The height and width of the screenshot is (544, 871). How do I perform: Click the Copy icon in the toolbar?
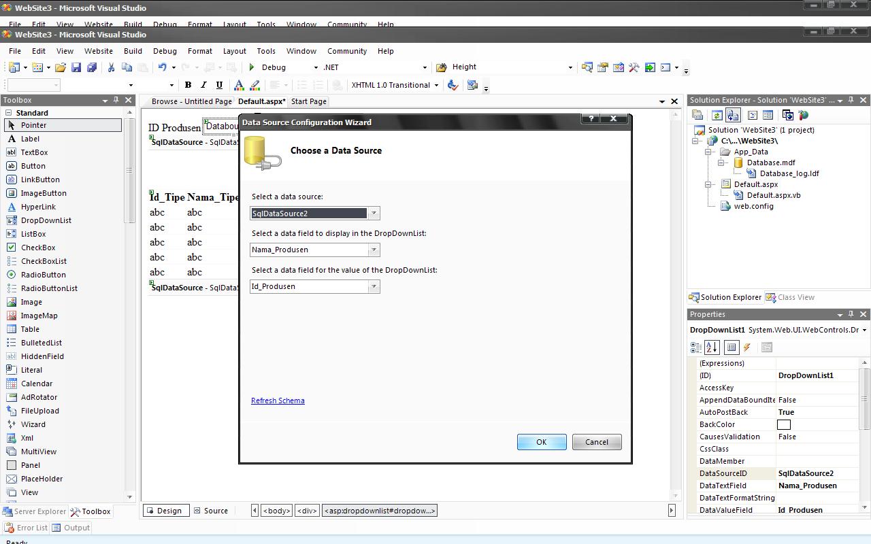click(x=127, y=67)
